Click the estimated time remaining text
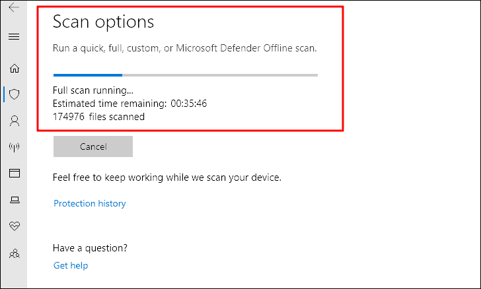This screenshot has width=481, height=289. point(131,104)
